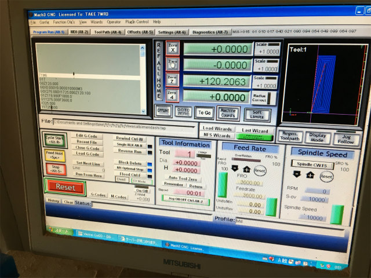Click Display Mode
Viewport: 371px width, 278px height.
click(318, 138)
